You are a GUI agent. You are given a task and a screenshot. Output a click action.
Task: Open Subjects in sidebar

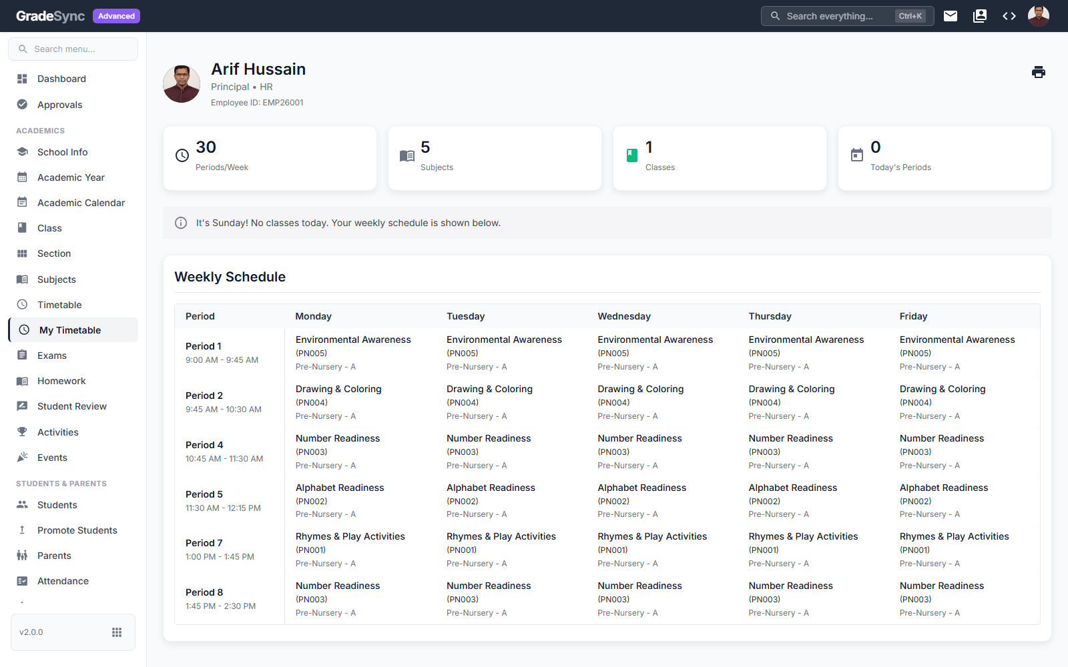(73, 279)
